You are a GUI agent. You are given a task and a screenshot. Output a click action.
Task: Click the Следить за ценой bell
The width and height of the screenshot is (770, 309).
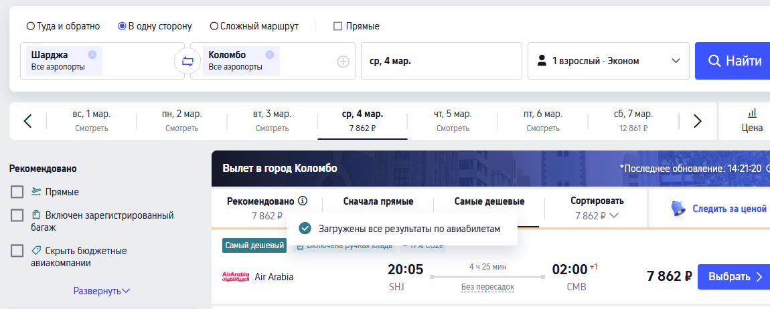click(x=678, y=209)
